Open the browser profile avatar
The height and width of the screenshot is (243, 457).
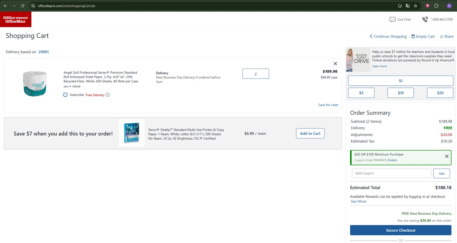[449, 6]
